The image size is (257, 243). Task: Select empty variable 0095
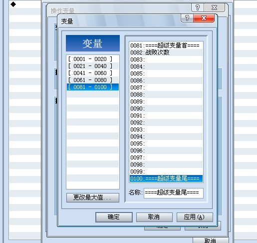[166, 143]
